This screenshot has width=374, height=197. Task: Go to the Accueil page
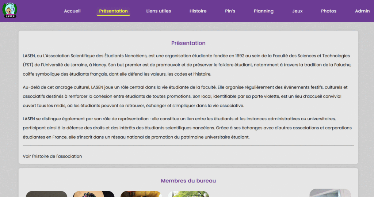point(72,11)
